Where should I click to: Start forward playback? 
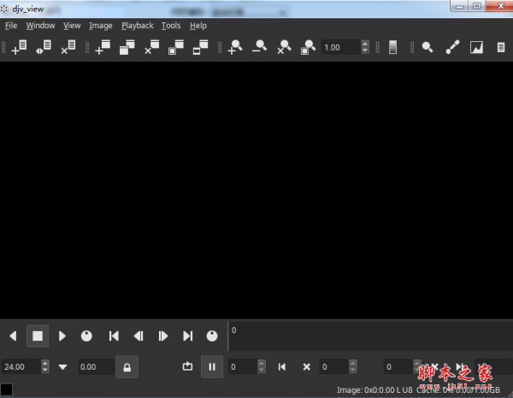62,336
